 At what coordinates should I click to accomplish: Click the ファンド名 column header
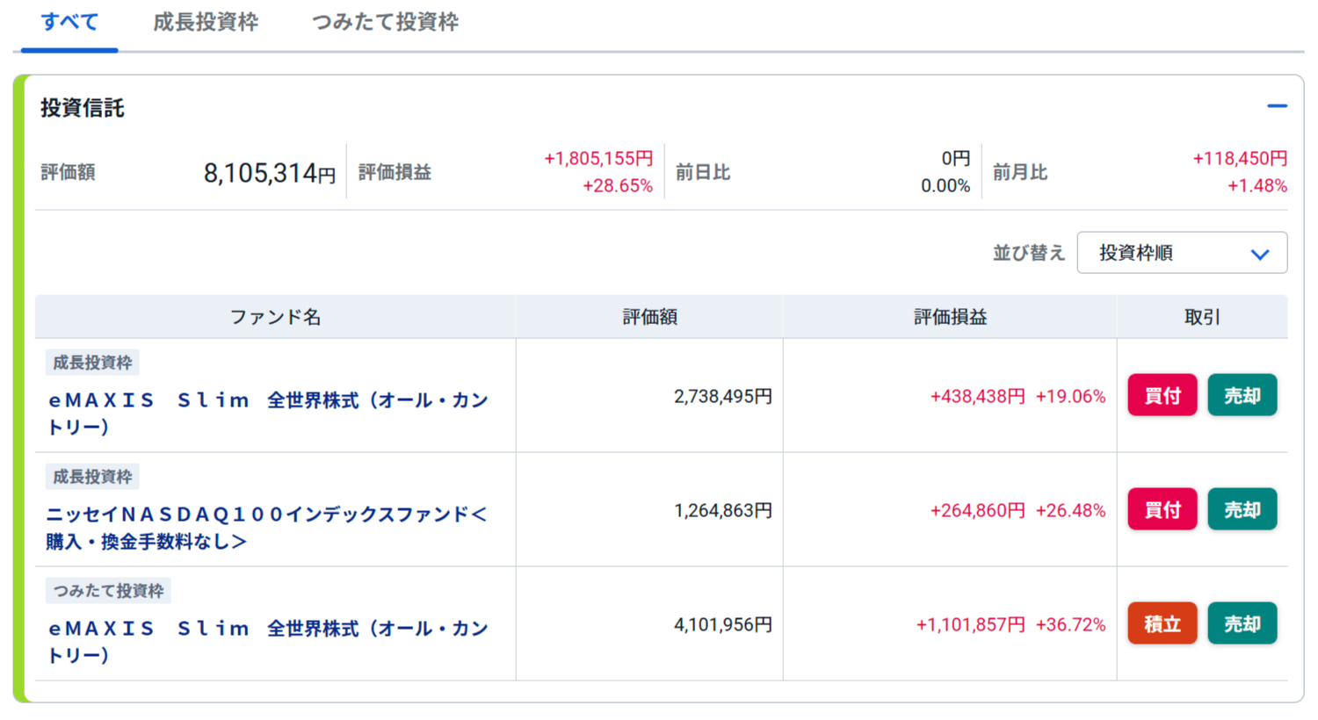coord(275,317)
